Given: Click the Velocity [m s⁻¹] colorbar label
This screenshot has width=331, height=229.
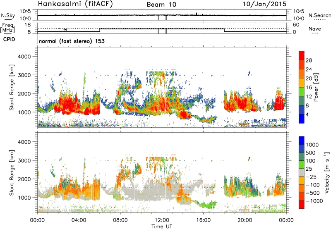Looking at the screenshot, I should pos(327,172).
